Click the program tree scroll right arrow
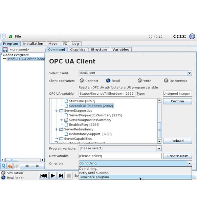 43,160
